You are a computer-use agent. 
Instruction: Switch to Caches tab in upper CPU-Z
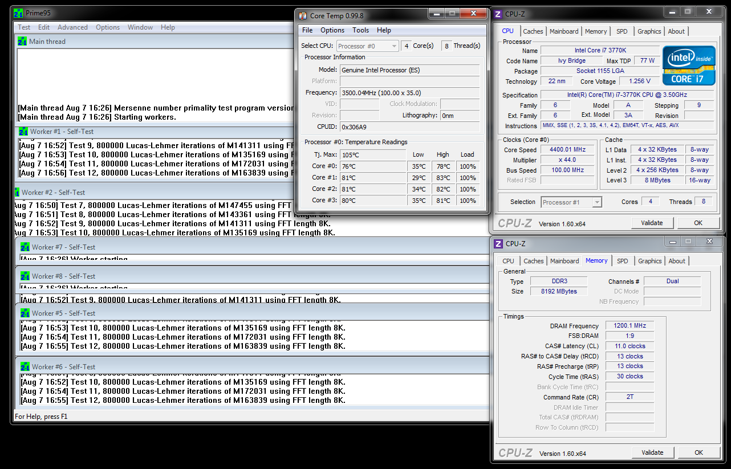click(x=533, y=31)
